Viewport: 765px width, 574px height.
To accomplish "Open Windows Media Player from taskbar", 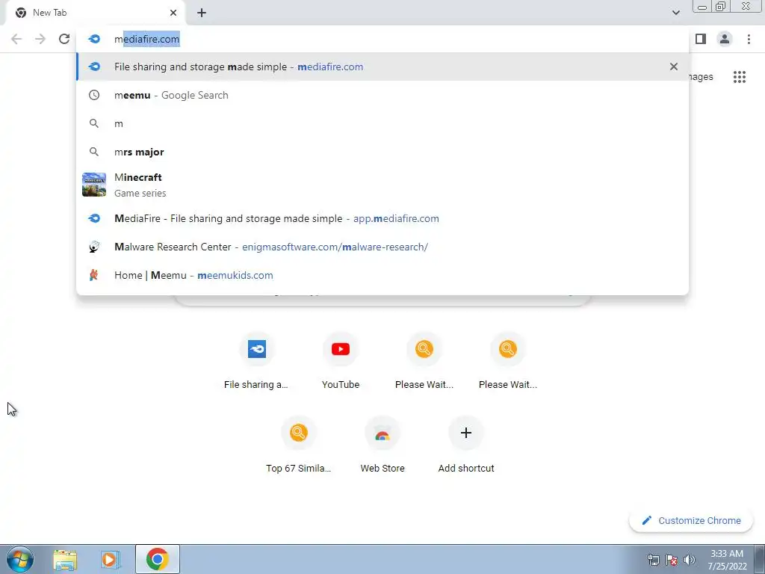I will (x=111, y=559).
